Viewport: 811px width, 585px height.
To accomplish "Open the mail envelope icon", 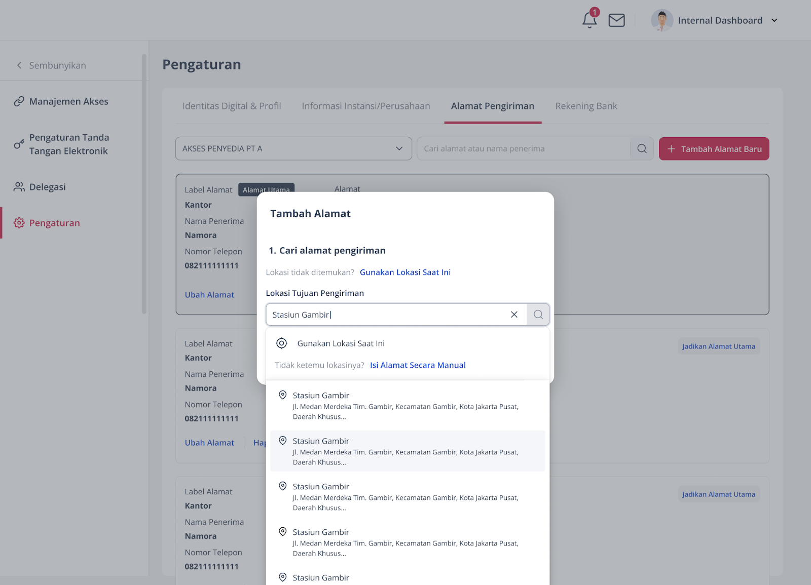I will (x=616, y=20).
